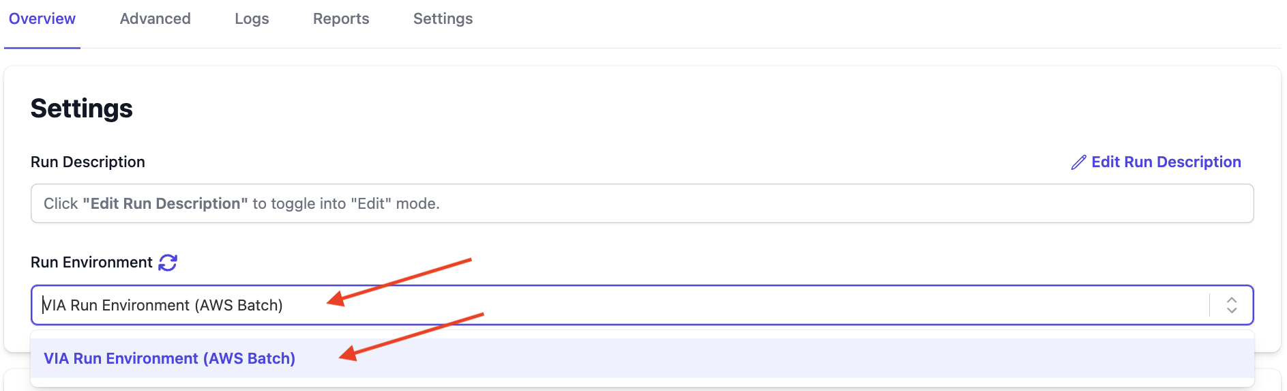
Task: Click the Edit Run Description link text
Action: 1166,162
